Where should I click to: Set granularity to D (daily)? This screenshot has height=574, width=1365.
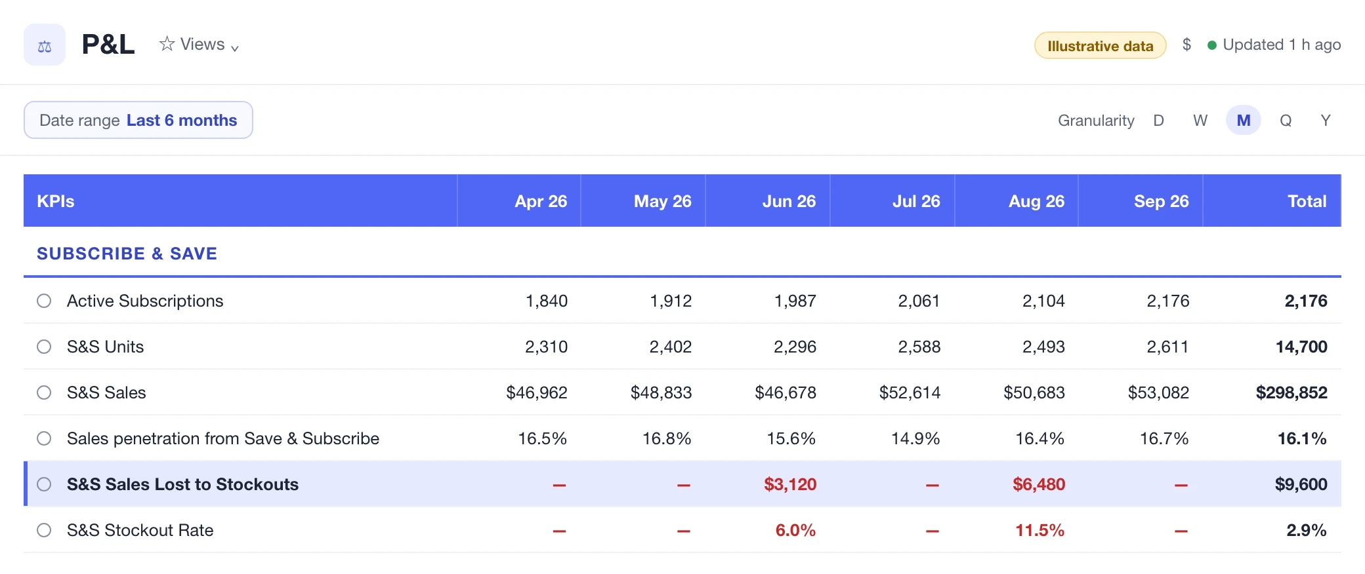point(1158,121)
